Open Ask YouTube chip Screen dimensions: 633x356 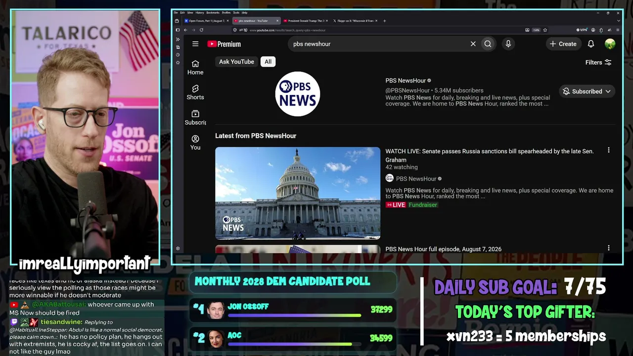pos(236,62)
